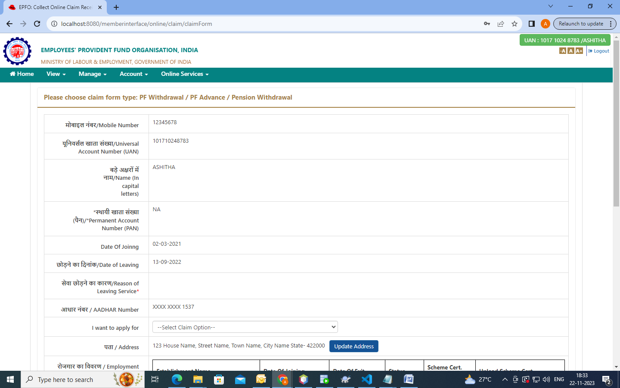
Task: Select the EPFO Collect Online Claim tab
Action: 55,7
